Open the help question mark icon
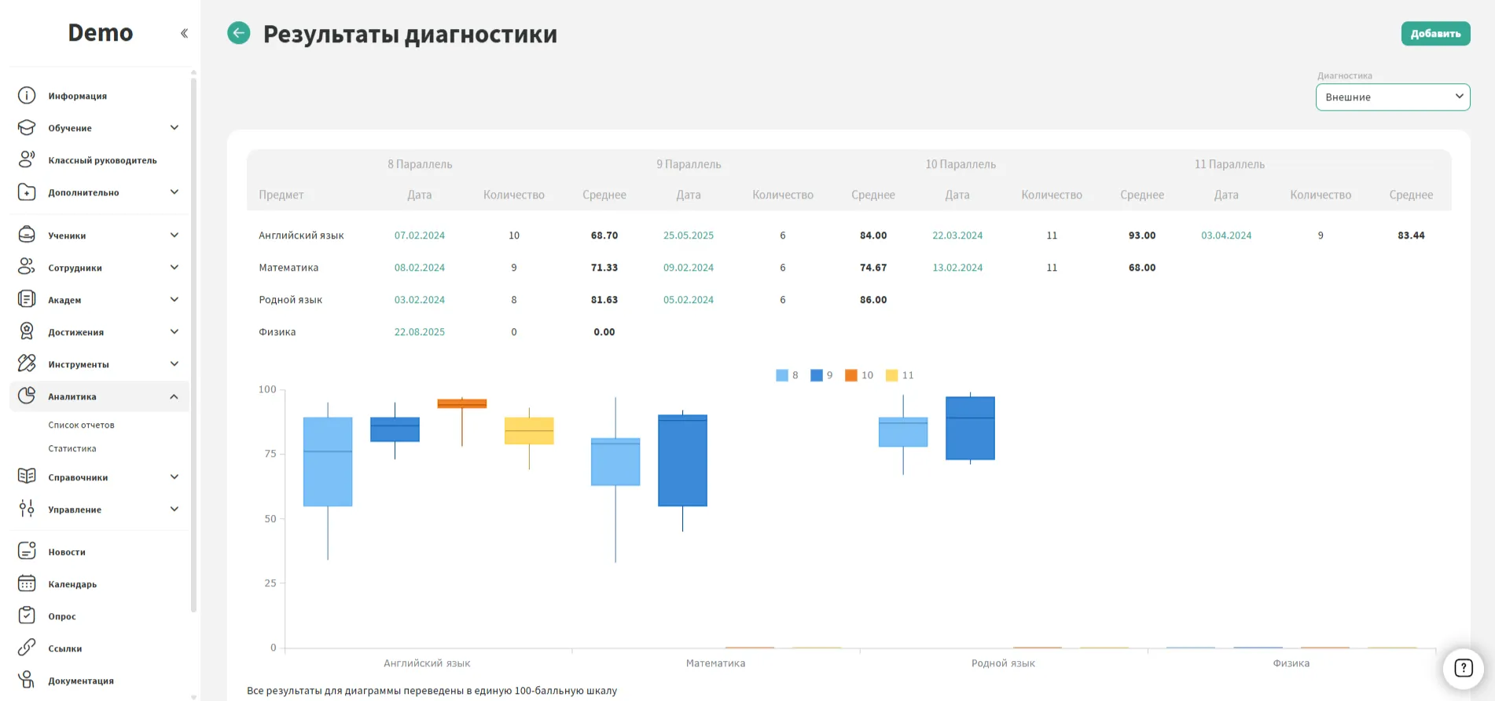Screen dimensions: 1495x701 (1463, 668)
